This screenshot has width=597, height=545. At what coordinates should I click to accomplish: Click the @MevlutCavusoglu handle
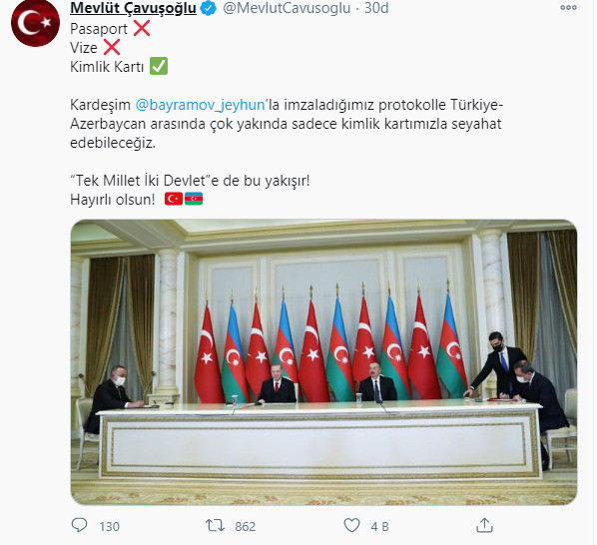coord(287,8)
